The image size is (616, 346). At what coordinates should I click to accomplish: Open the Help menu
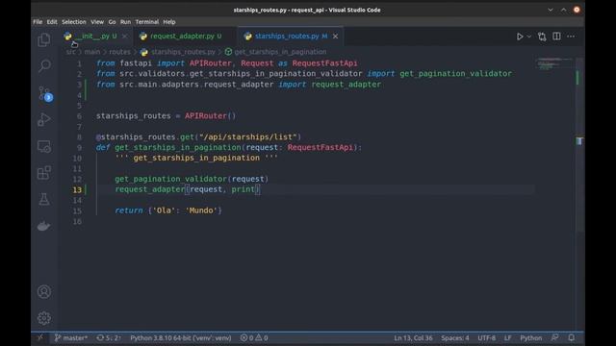coord(169,22)
